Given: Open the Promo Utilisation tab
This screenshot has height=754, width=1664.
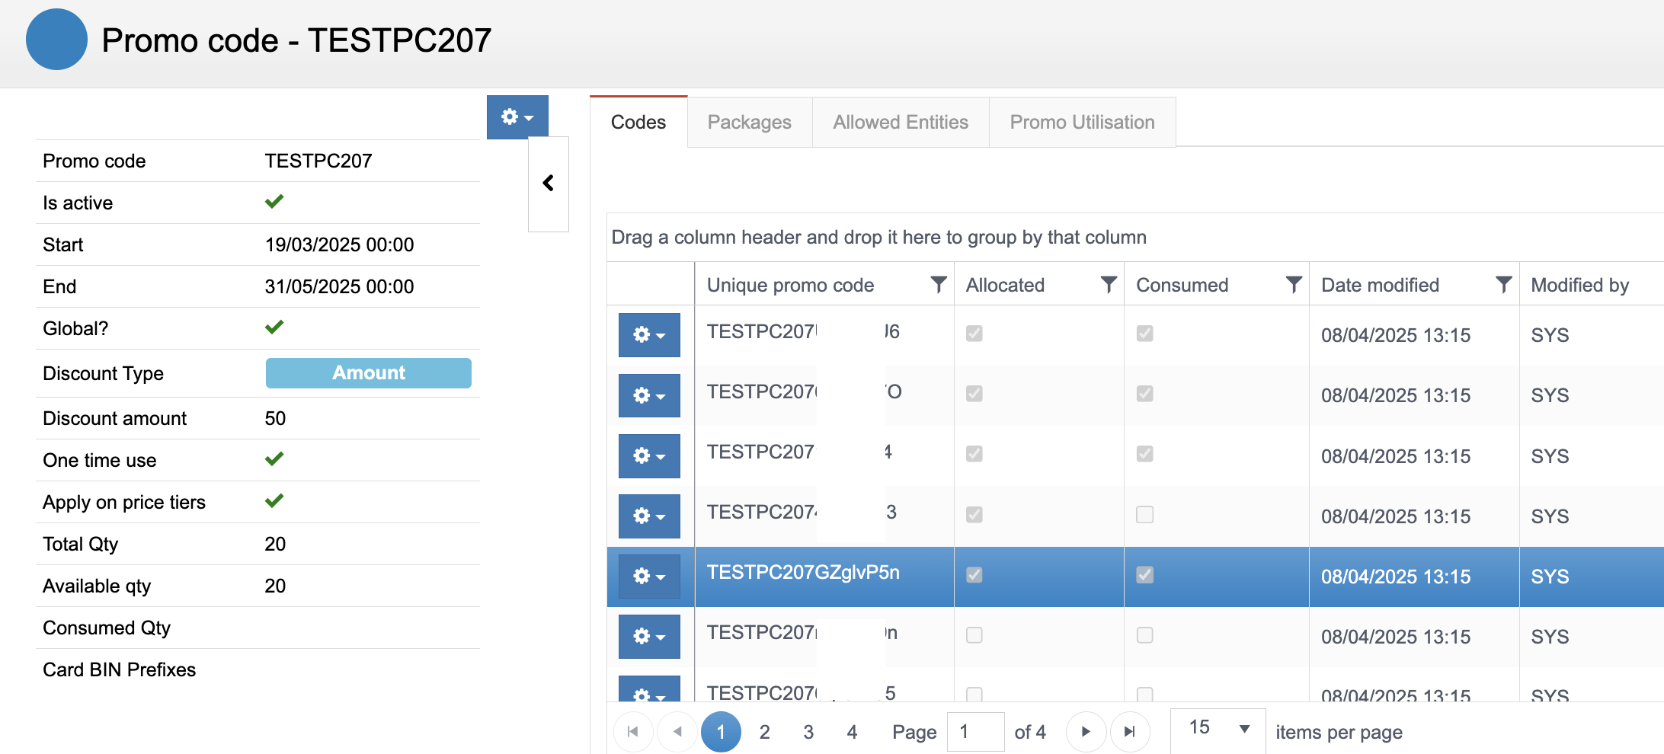Looking at the screenshot, I should (x=1082, y=123).
